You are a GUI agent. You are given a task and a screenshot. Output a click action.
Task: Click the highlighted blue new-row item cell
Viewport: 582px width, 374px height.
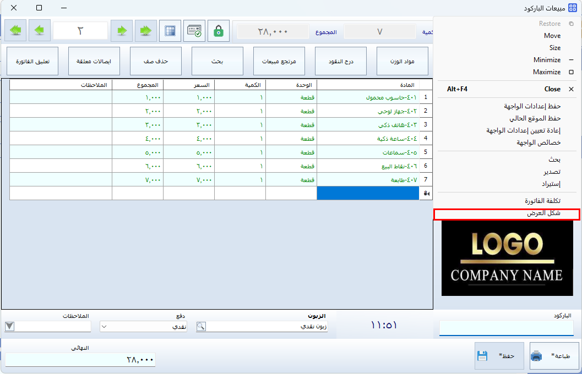368,194
